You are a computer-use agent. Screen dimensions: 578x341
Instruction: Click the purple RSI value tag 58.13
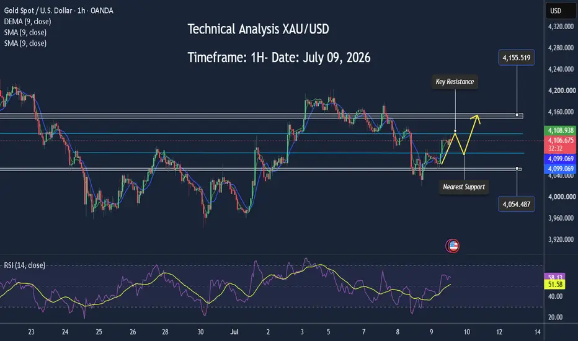(555, 277)
